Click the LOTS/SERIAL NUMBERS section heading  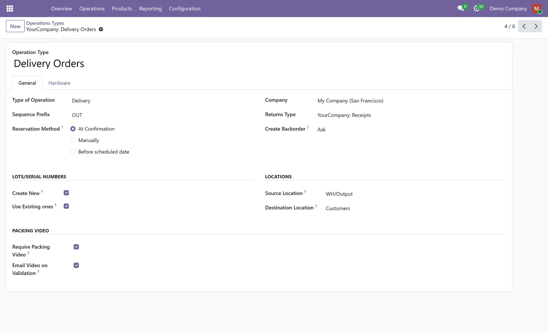point(39,176)
